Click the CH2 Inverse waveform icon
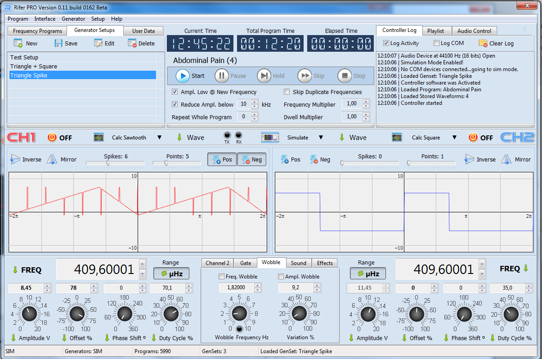This screenshot has width=542, height=359. pos(470,159)
